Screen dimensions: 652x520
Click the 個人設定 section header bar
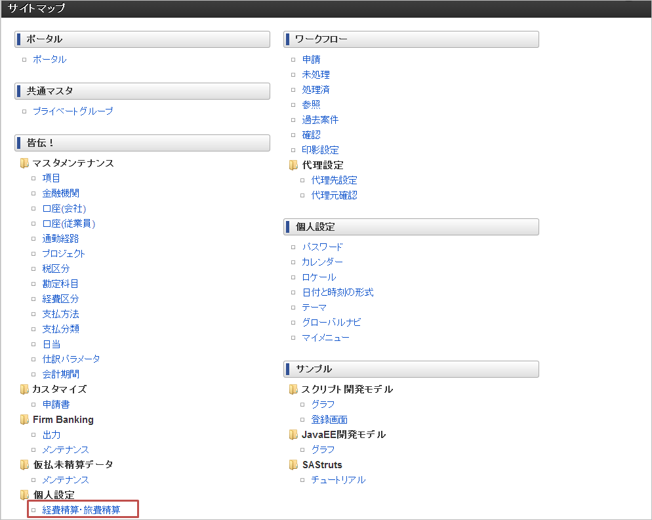[x=411, y=227]
